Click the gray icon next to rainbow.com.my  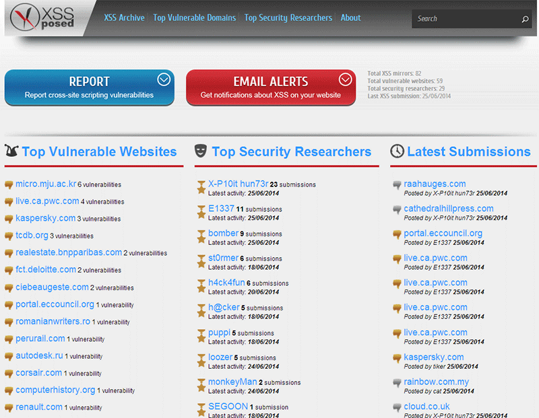tap(397, 383)
